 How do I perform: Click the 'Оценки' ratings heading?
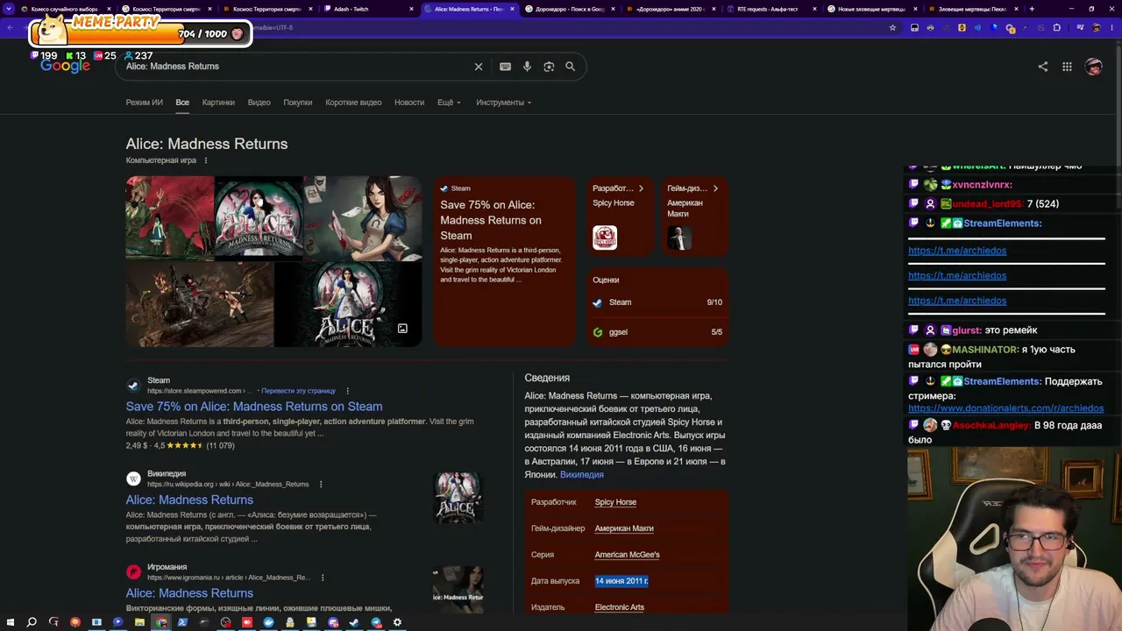point(606,280)
